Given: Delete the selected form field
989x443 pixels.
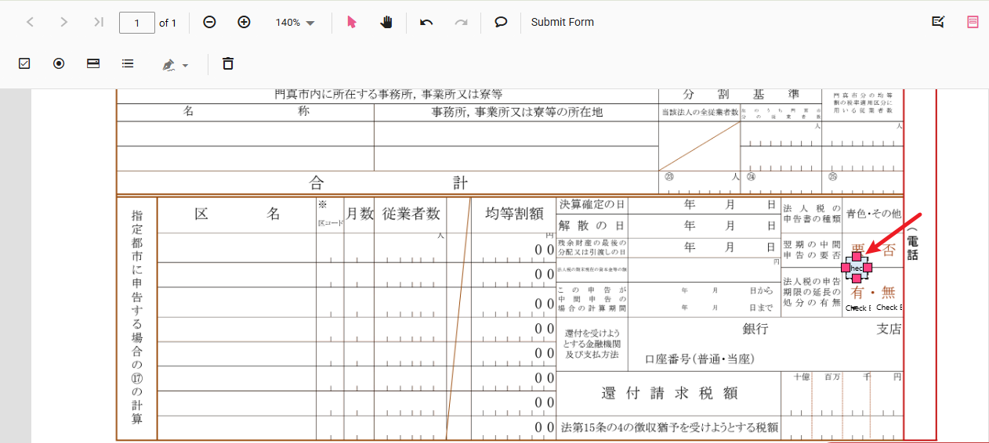Looking at the screenshot, I should tap(228, 64).
